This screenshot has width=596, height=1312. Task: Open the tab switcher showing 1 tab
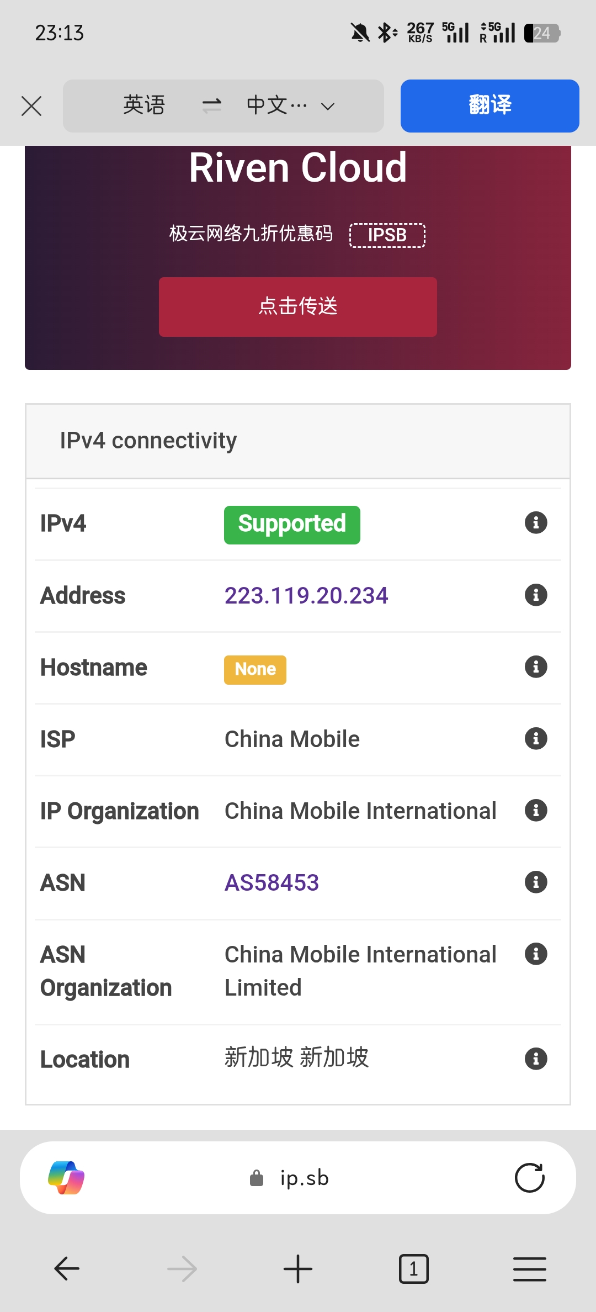coord(413,1268)
